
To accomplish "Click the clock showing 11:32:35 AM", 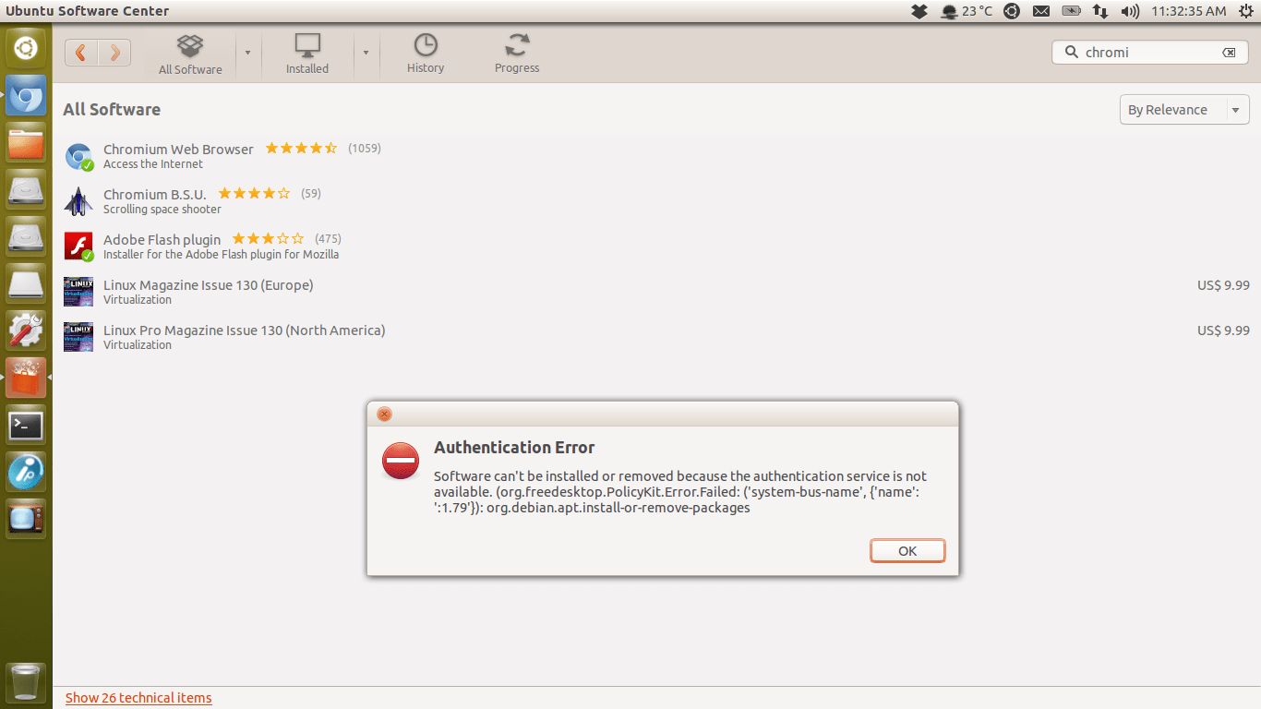I will [x=1189, y=11].
